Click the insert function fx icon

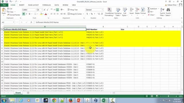[x=31, y=22]
